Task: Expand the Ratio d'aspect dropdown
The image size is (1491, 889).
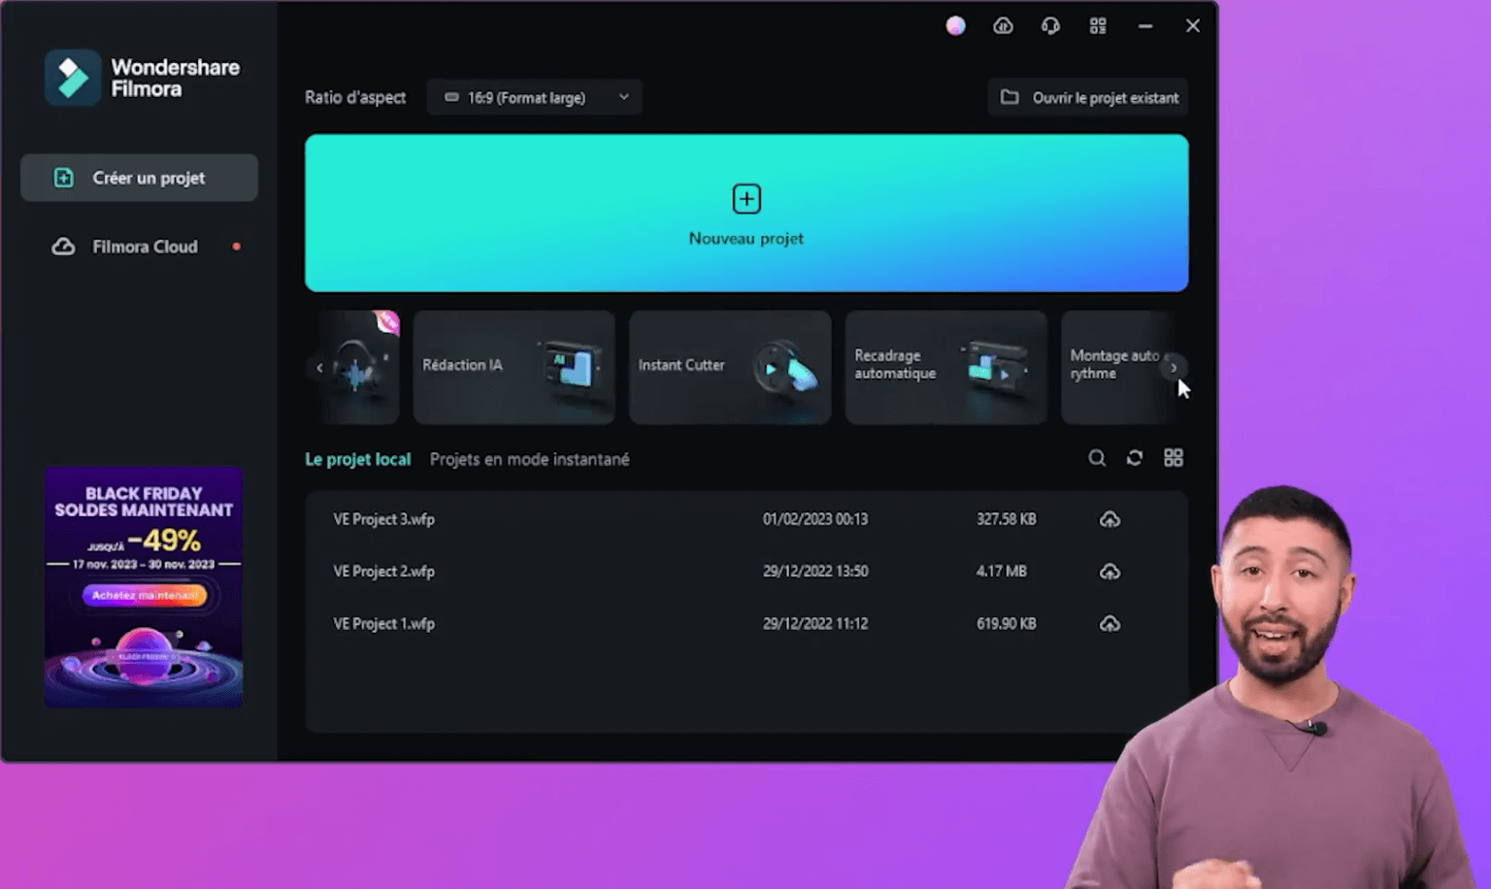Action: [x=535, y=97]
